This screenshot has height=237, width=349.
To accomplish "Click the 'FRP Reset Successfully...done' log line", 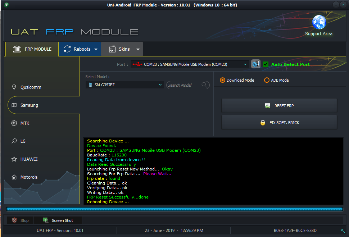I will pyautogui.click(x=118, y=197).
